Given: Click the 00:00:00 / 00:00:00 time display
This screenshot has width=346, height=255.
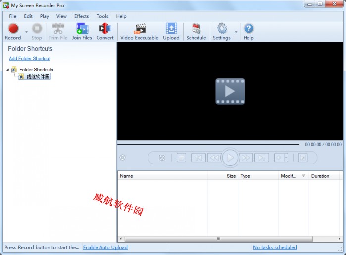Looking at the screenshot, I should click(x=323, y=145).
